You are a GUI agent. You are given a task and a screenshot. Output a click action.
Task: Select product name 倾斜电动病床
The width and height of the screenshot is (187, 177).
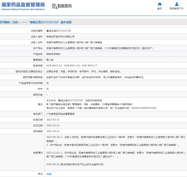coord(53,54)
